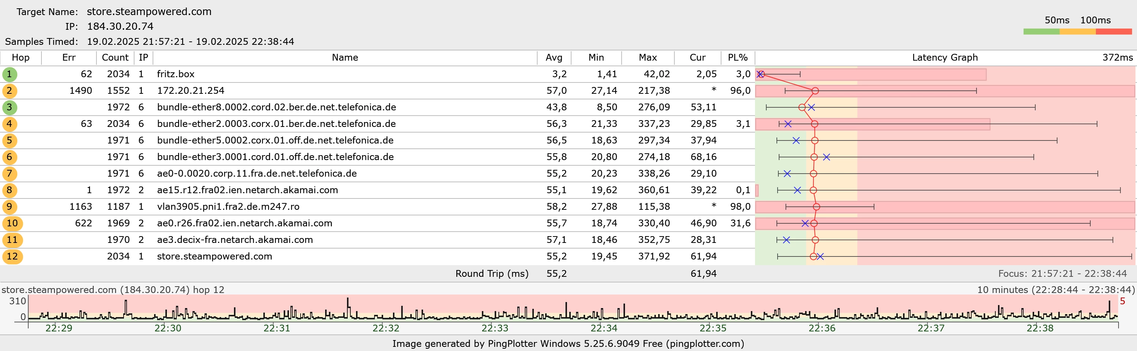Image resolution: width=1137 pixels, height=351 pixels.
Task: Select bundle-ether3.0001.cord.01.off row name
Action: click(275, 157)
